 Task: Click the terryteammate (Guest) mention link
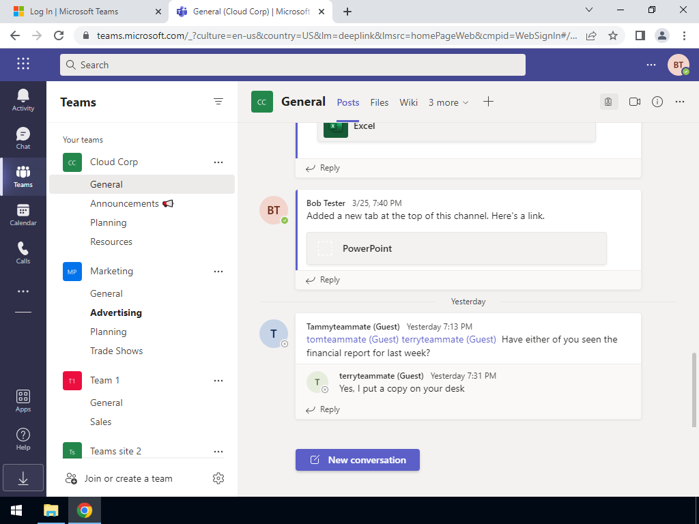(x=448, y=340)
